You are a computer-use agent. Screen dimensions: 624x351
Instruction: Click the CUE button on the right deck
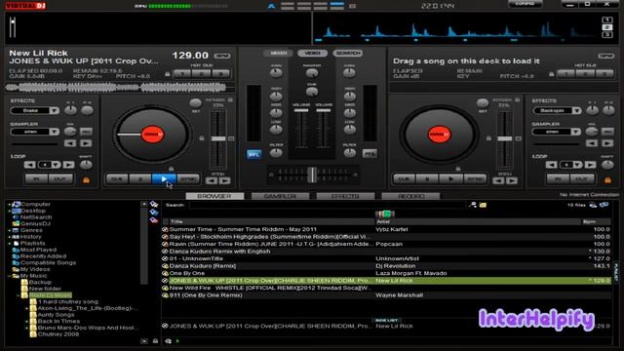pyautogui.click(x=404, y=179)
